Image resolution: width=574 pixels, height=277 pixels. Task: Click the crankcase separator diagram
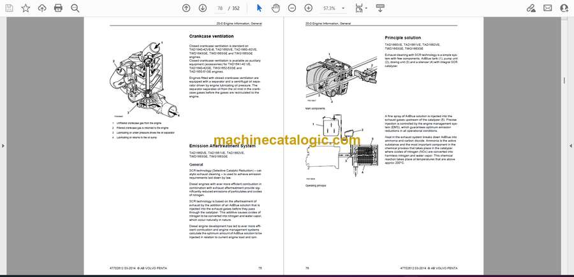(x=145, y=80)
